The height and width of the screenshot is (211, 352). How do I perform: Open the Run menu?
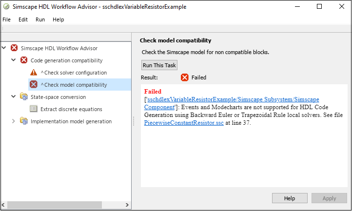[40, 19]
